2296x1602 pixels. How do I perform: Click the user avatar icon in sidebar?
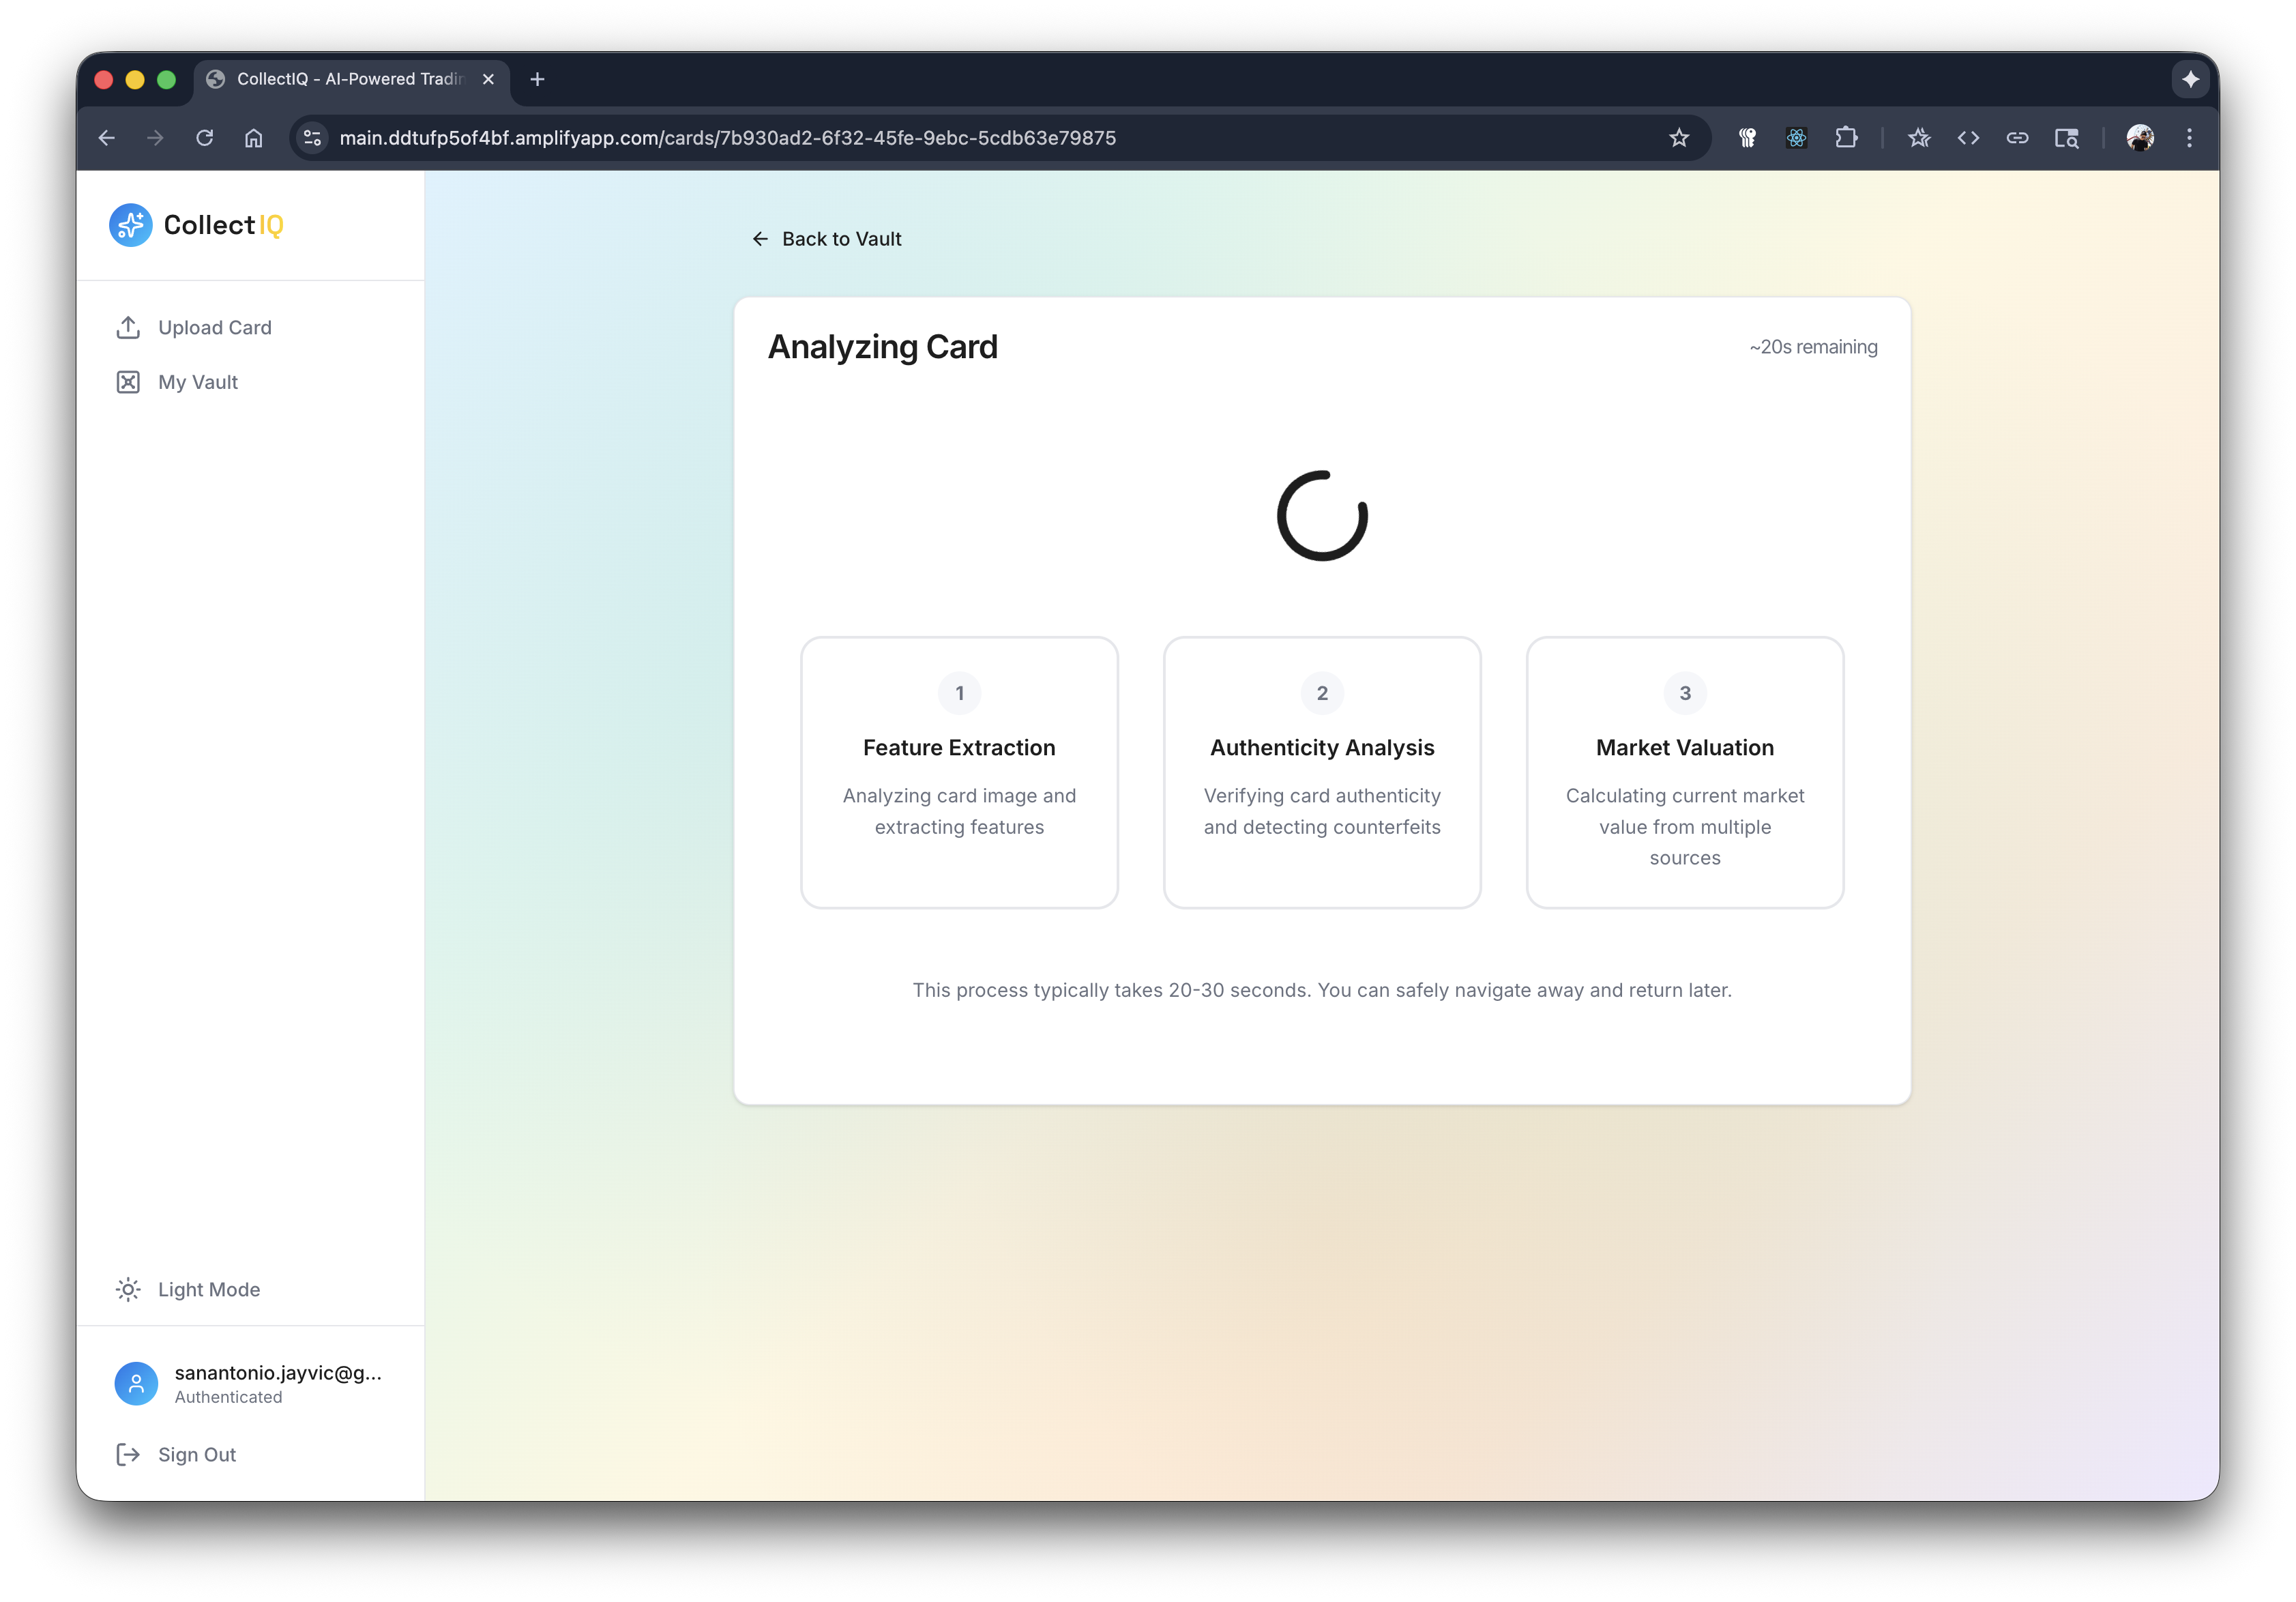point(136,1383)
